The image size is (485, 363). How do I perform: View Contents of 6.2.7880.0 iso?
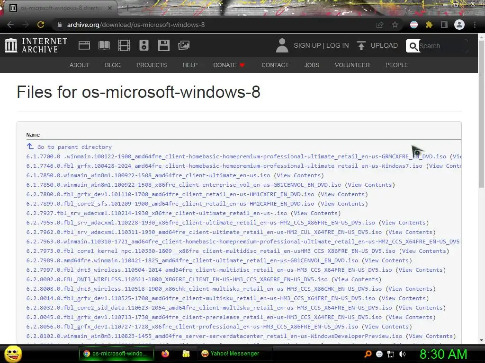343,194
